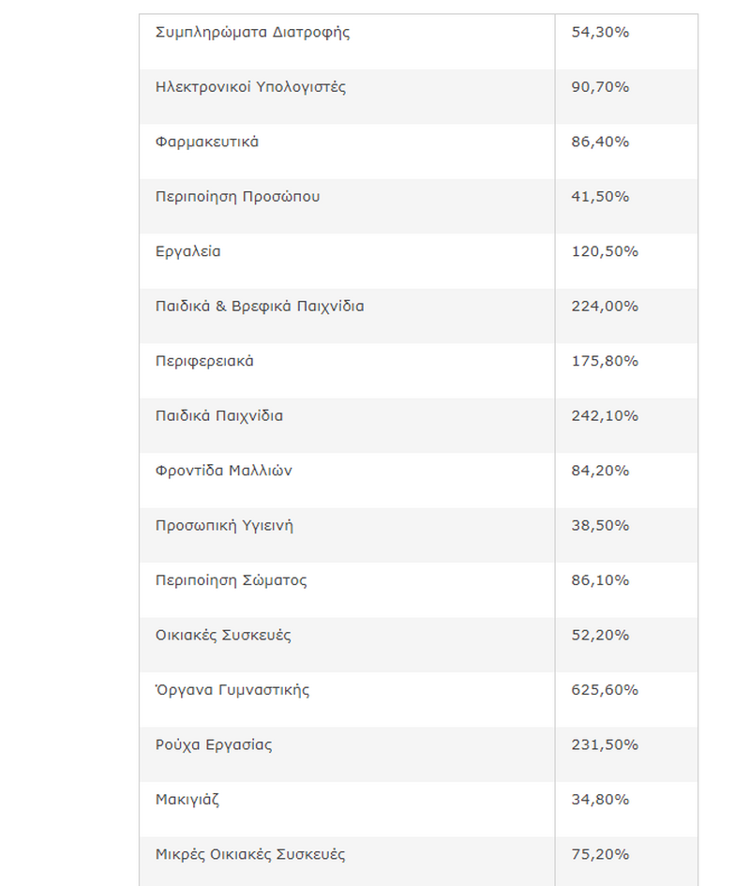Select the Παιδικά & Βρεφικά Παιχνίδια cell
This screenshot has width=749, height=886.
[260, 307]
